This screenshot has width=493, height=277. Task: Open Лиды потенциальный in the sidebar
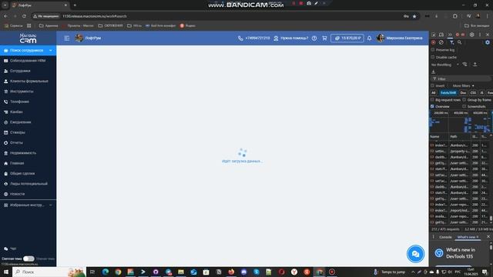(28, 184)
